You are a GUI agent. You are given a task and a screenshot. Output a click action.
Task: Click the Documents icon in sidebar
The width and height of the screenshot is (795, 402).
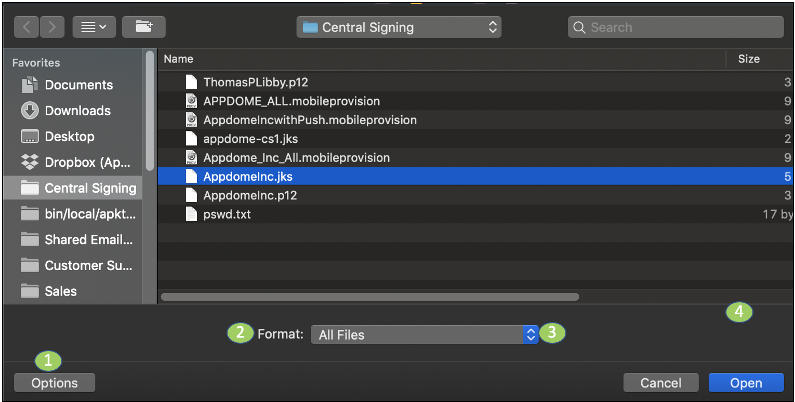(30, 85)
